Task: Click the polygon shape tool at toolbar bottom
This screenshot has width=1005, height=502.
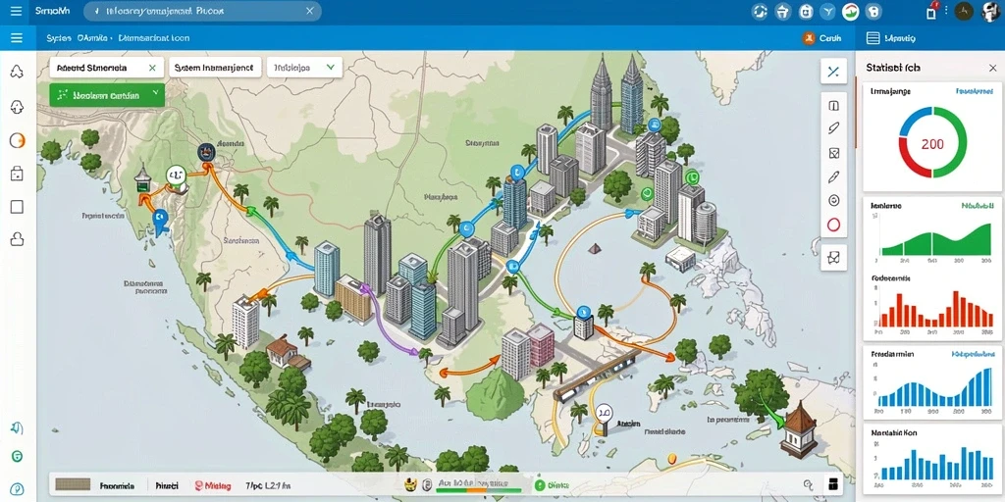Action: click(833, 258)
